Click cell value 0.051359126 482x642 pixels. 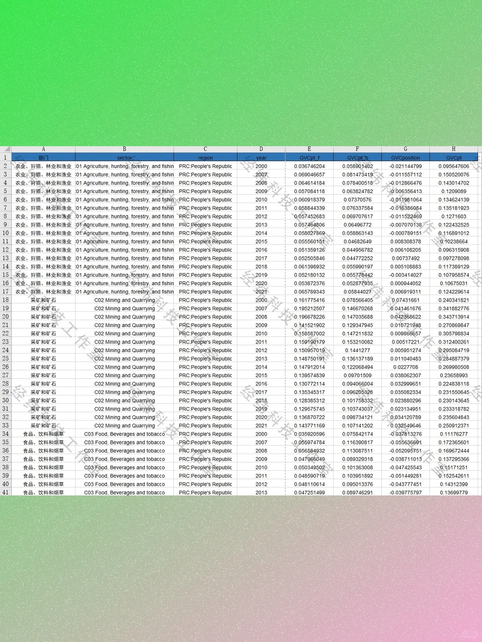pos(309,250)
